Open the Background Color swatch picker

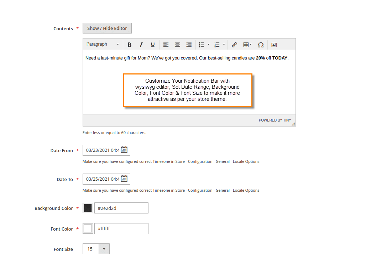pos(88,208)
